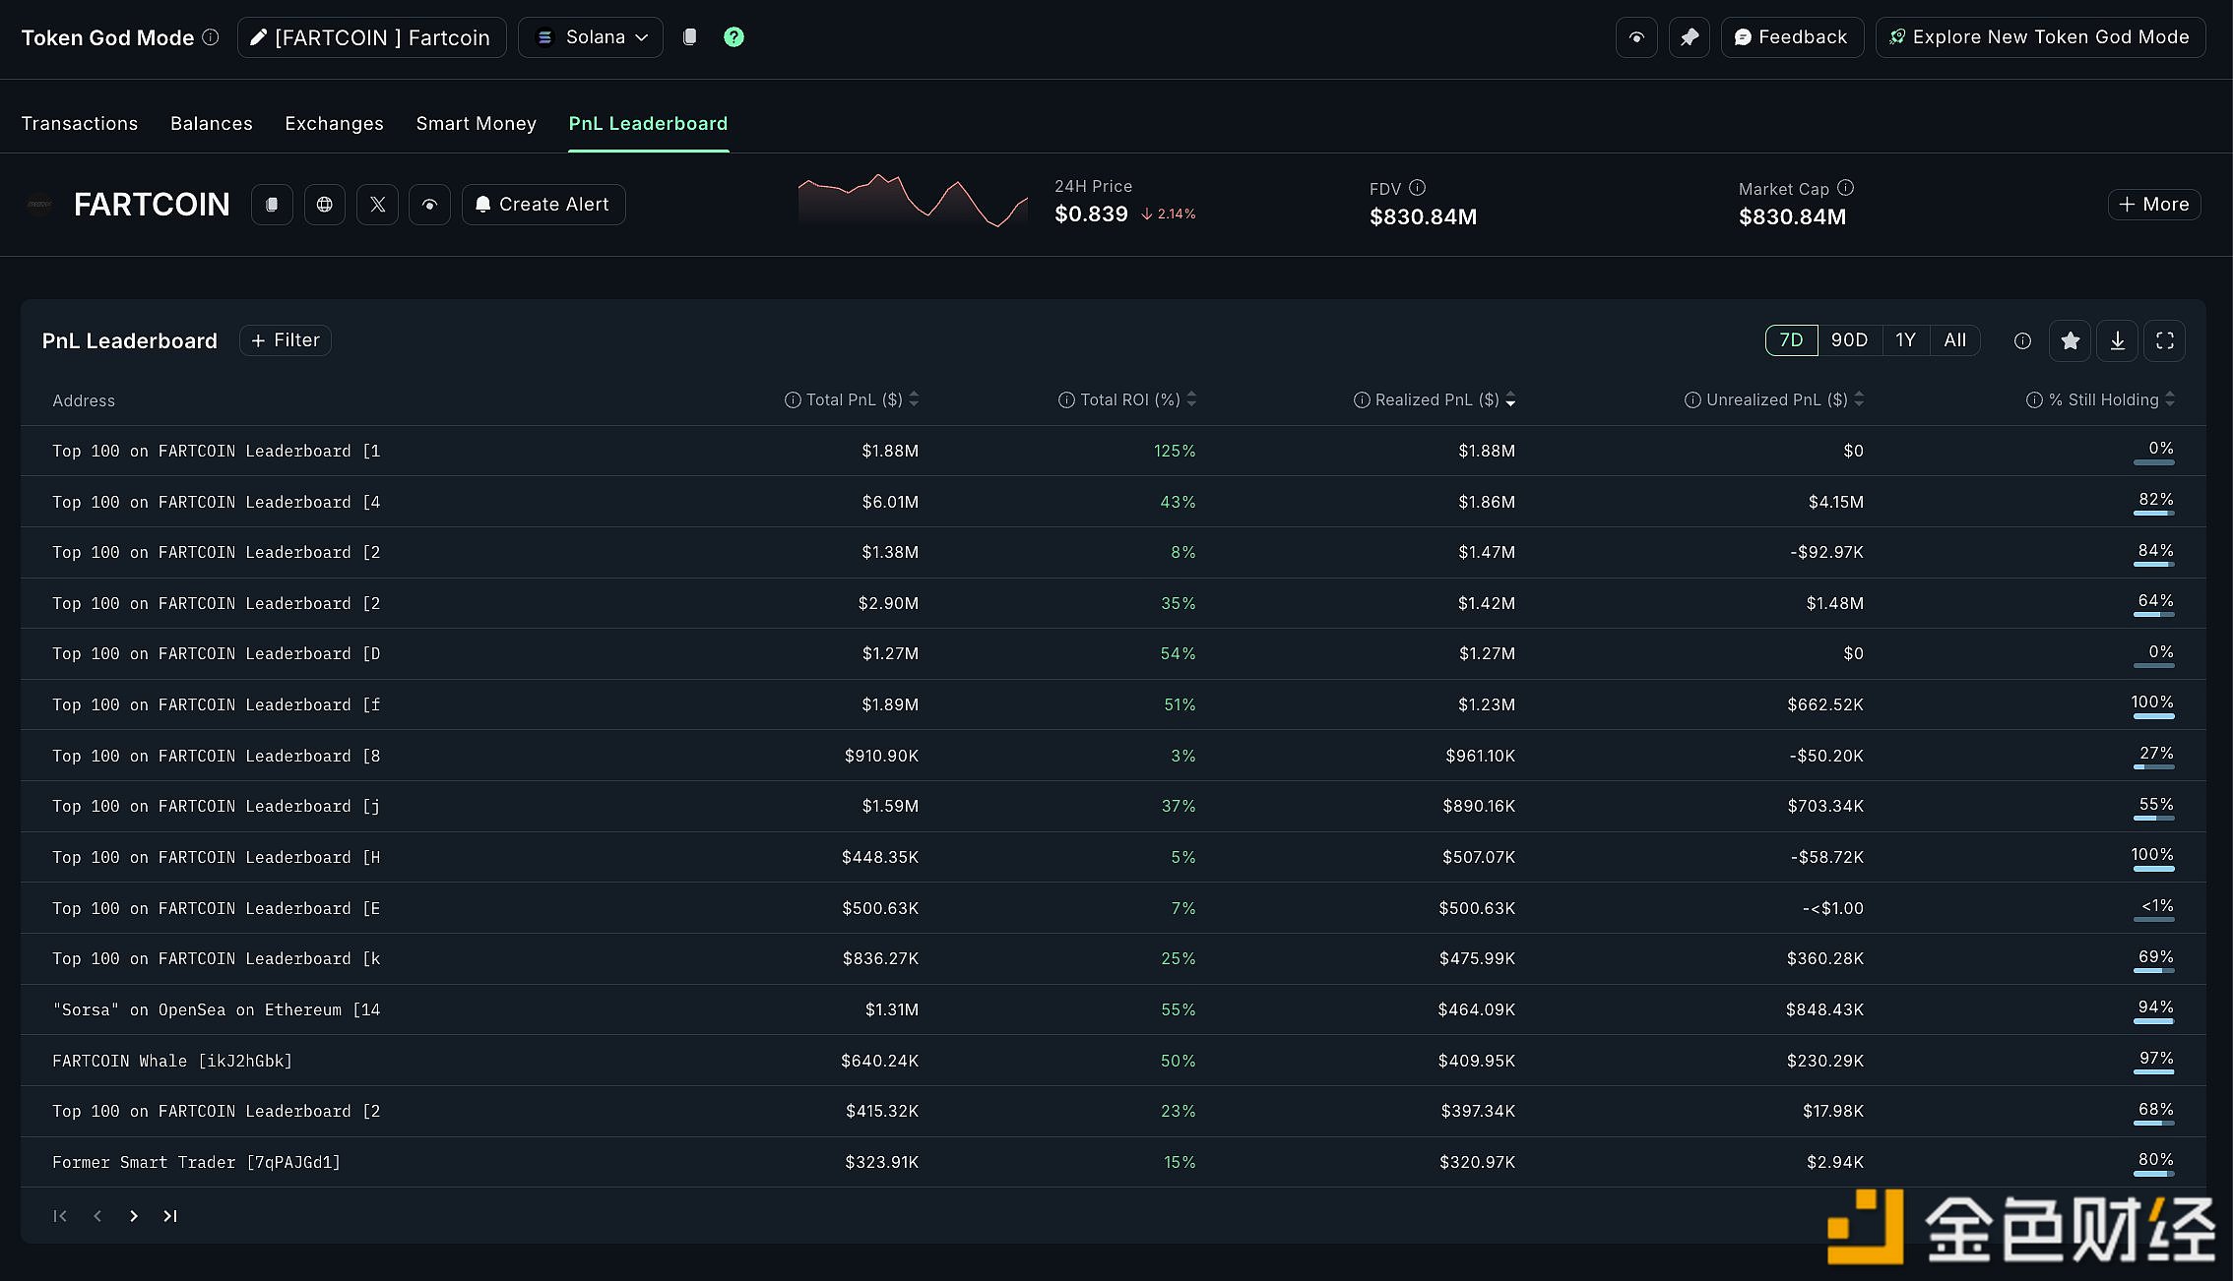Copy FARTCOIN address icon next to name
Viewport: 2233px width, 1281px height.
272,205
